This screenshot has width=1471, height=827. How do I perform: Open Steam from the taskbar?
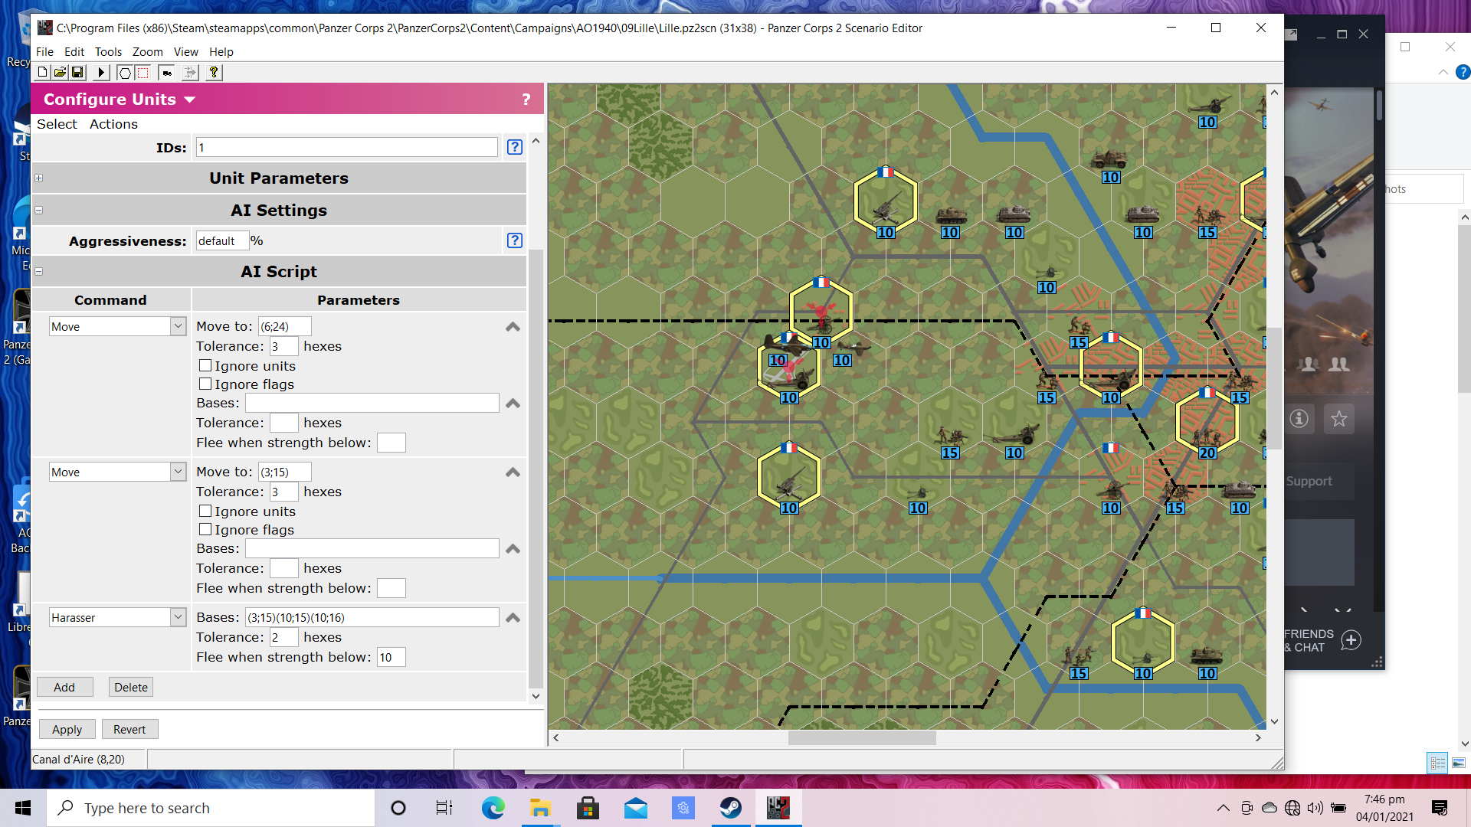coord(731,808)
